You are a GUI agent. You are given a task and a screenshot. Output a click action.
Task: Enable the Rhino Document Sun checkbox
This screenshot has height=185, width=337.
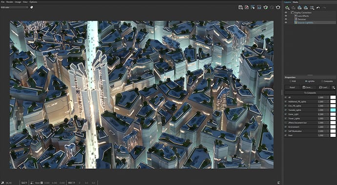[286, 123]
